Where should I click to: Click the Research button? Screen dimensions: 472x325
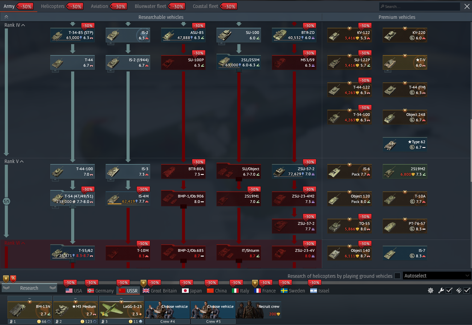click(29, 288)
